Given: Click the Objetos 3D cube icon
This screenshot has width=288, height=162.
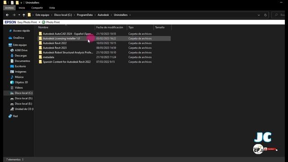Looking at the screenshot, I should pos(12,82).
